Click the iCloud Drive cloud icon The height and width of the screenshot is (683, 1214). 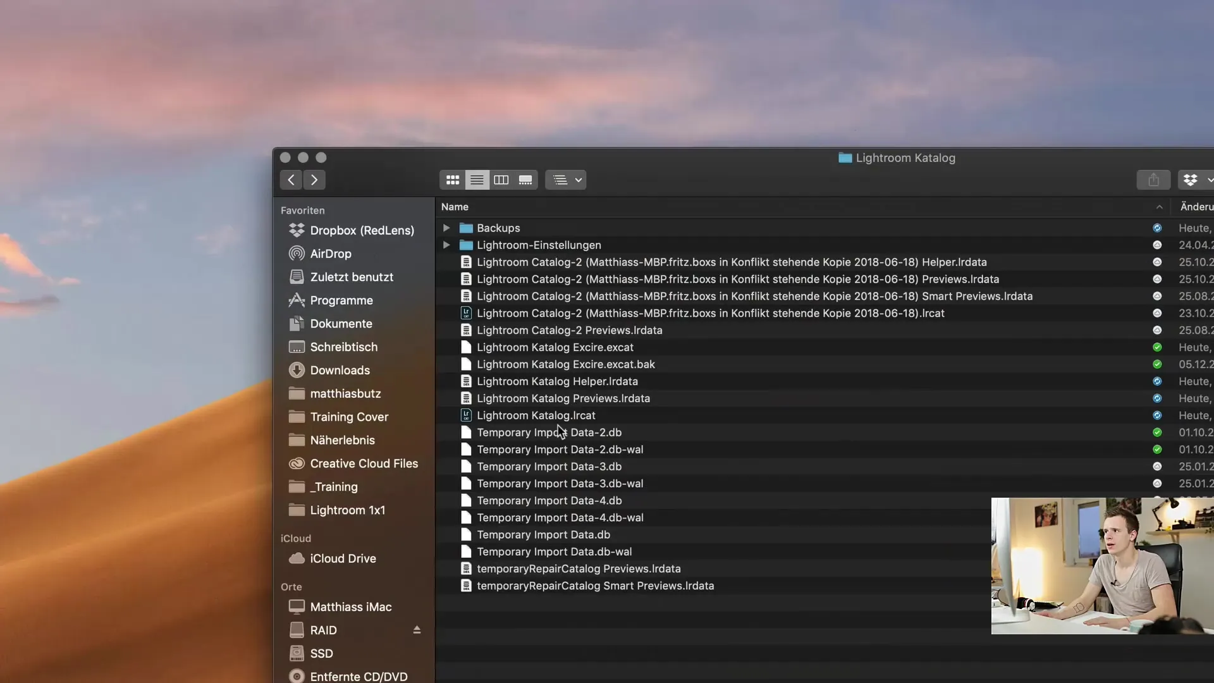click(297, 558)
